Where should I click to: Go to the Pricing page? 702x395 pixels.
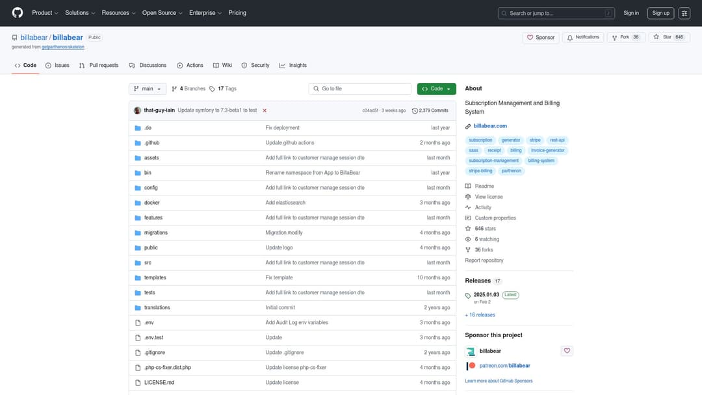click(x=237, y=13)
